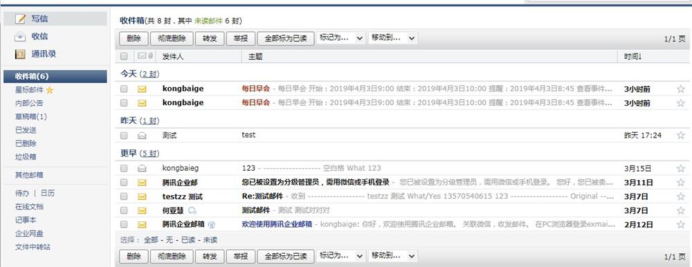Click opened envelope icon of kongbaieg row
Image resolution: width=692 pixels, height=267 pixels.
point(142,168)
